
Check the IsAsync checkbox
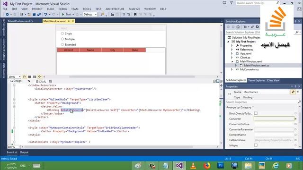point(256,145)
